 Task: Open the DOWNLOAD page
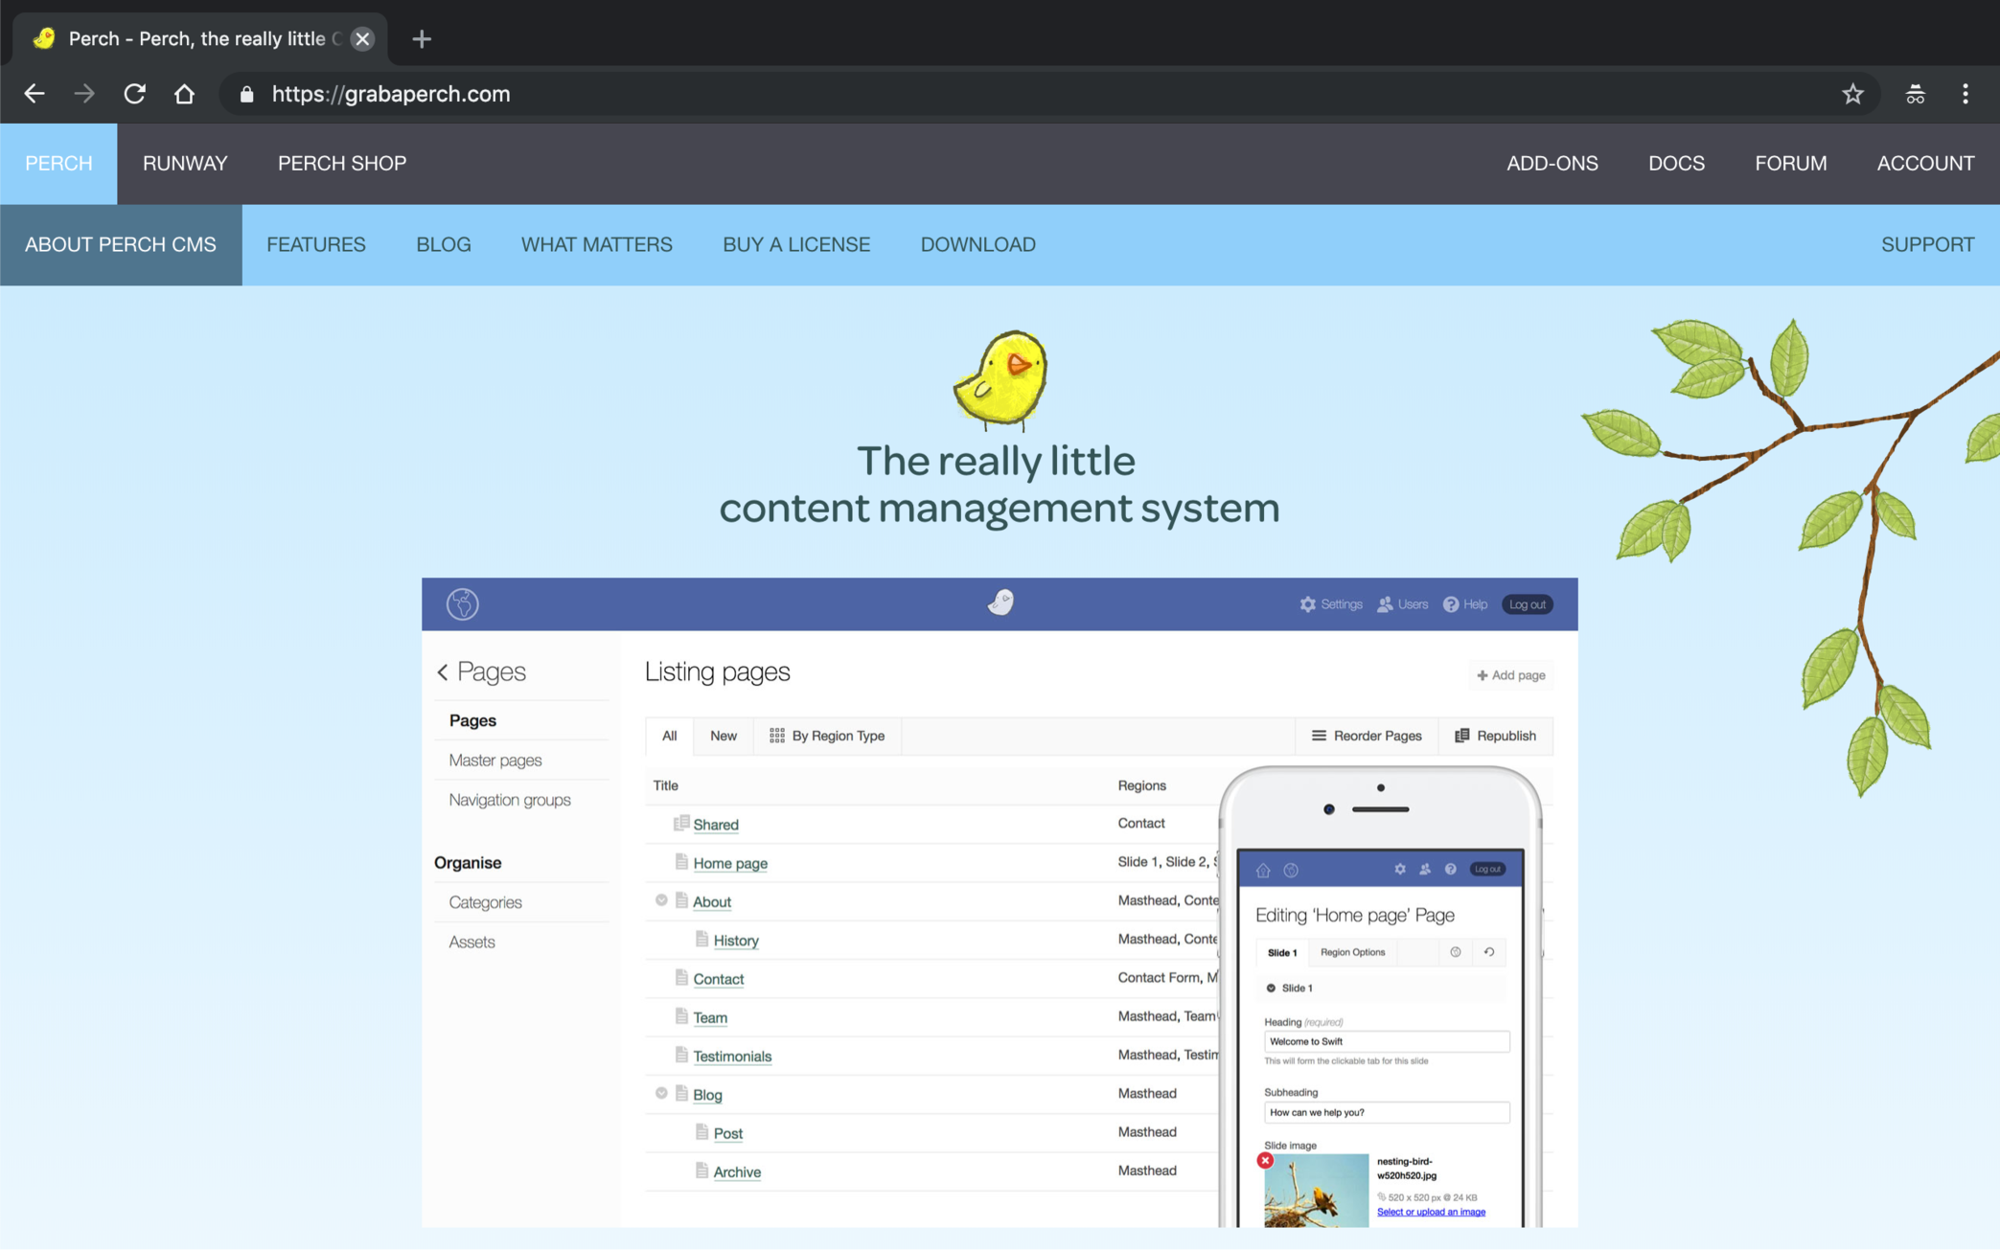978,245
